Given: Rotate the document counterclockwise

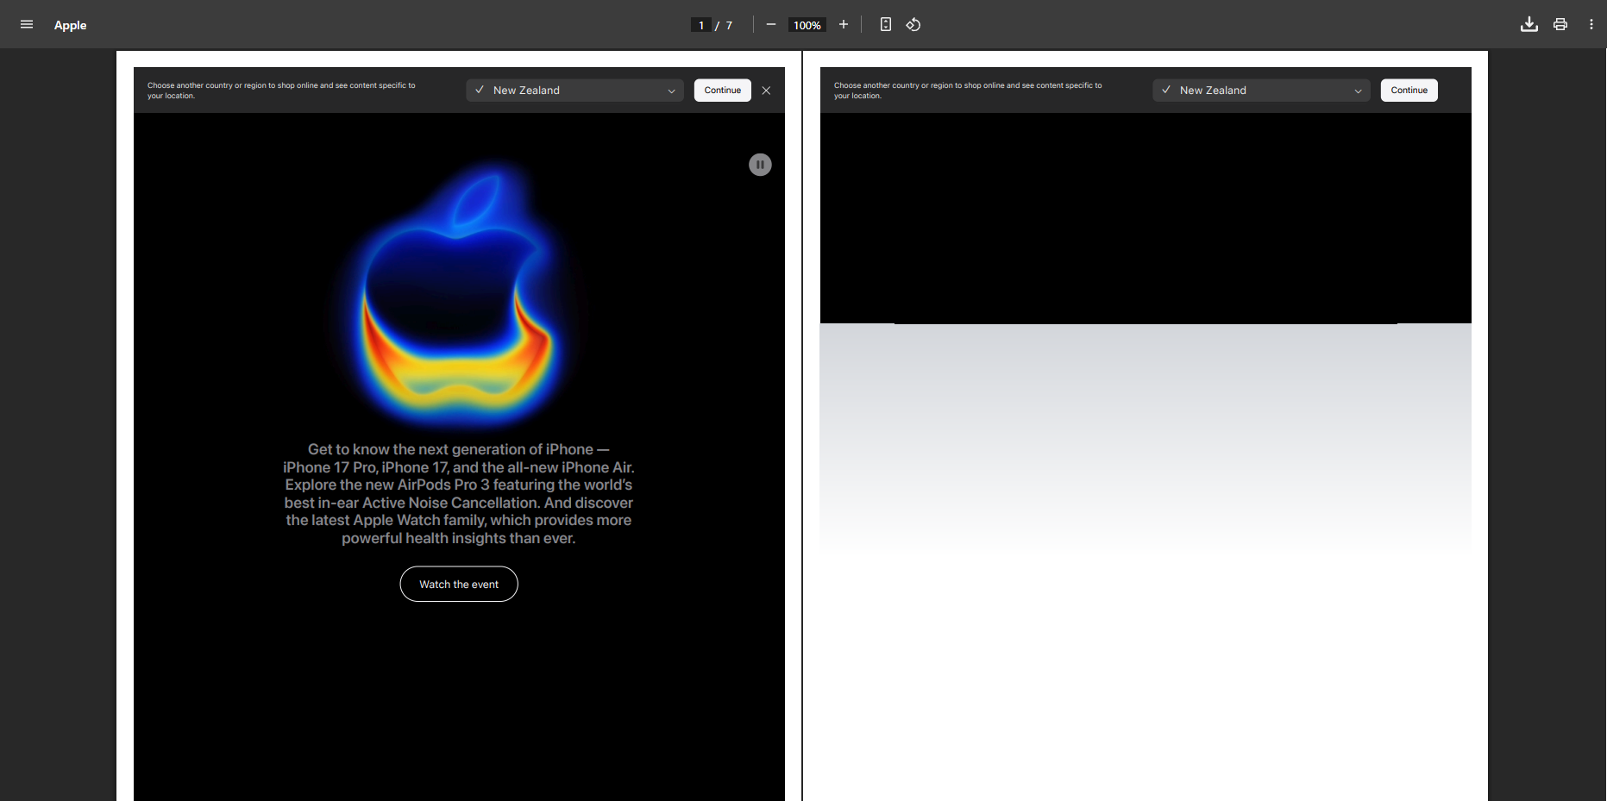Looking at the screenshot, I should [913, 25].
